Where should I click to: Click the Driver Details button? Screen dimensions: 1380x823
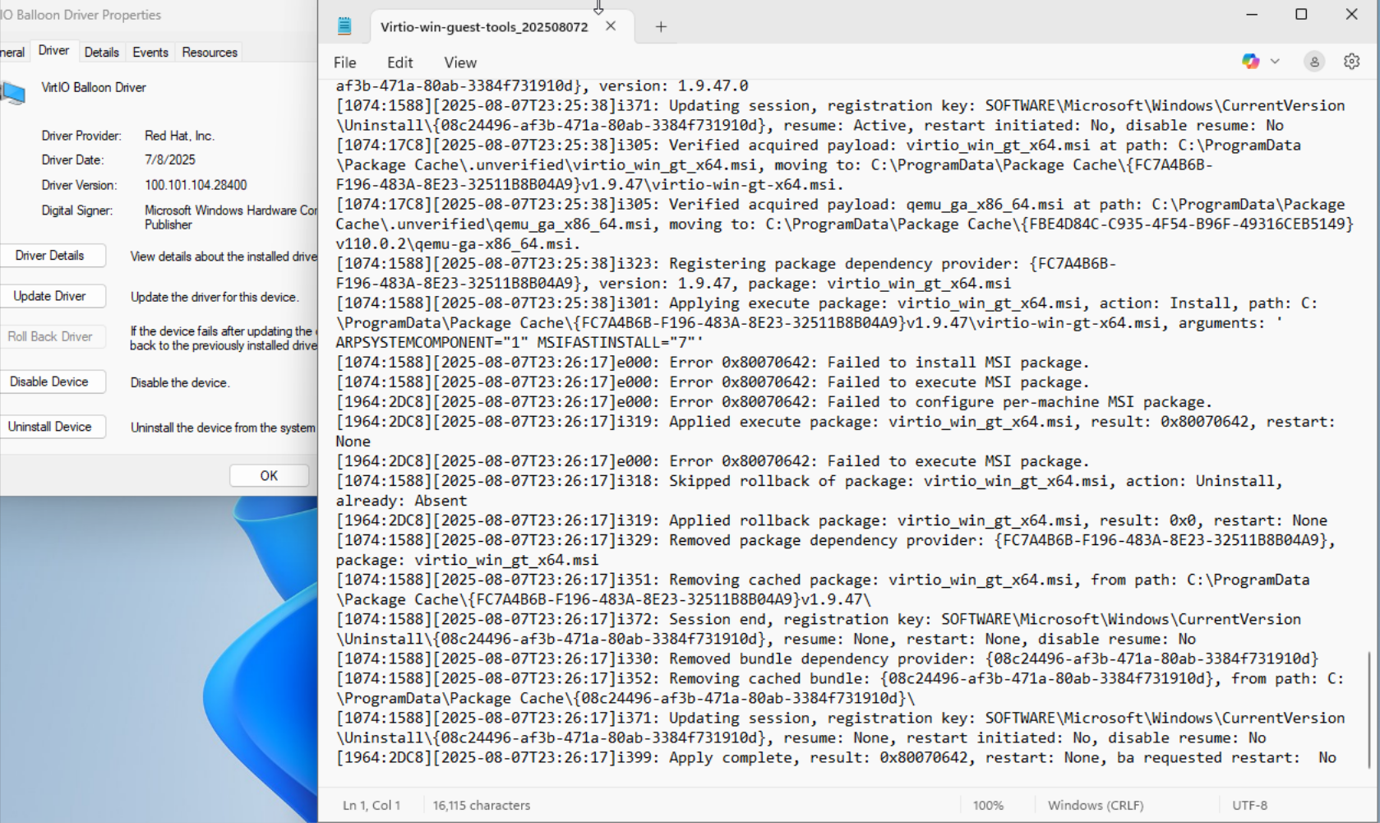tap(50, 256)
